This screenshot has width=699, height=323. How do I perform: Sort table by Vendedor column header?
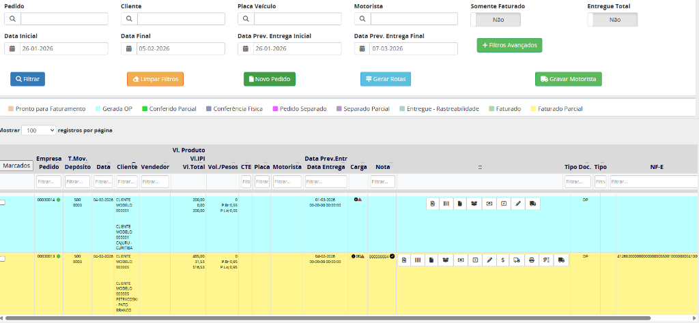(x=155, y=166)
